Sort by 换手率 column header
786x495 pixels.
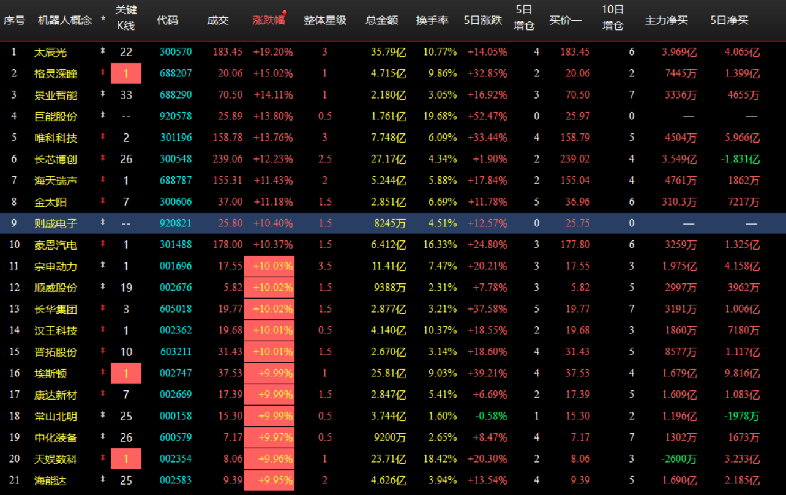point(432,20)
